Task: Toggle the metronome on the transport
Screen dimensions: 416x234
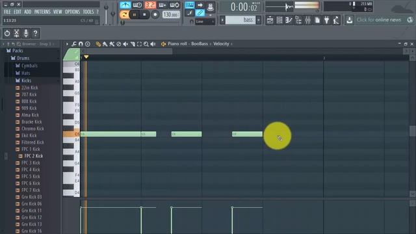Action: coord(125,5)
